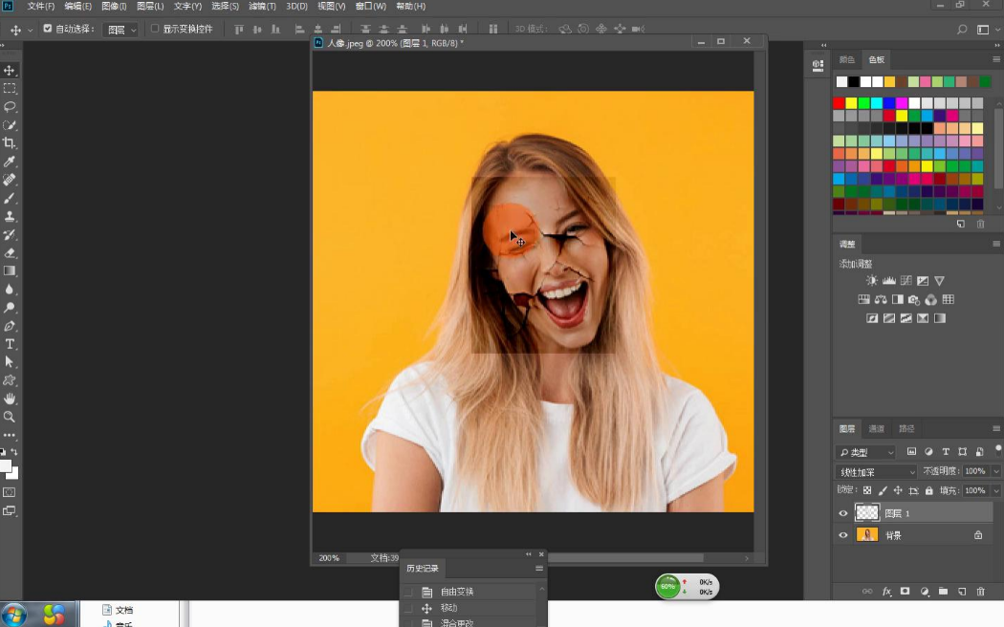Select the Eyedropper tool
1004x627 pixels.
coord(10,162)
